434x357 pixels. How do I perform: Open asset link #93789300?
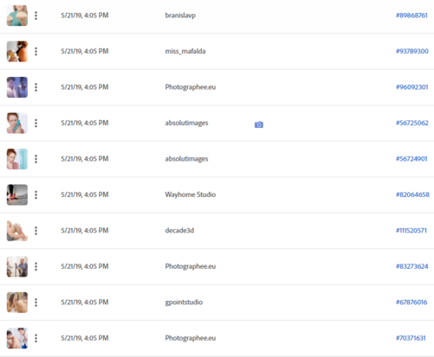[412, 51]
